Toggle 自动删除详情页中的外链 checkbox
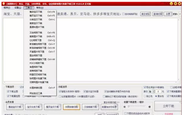The width and height of the screenshot is (185, 115). pyautogui.click(x=105, y=91)
